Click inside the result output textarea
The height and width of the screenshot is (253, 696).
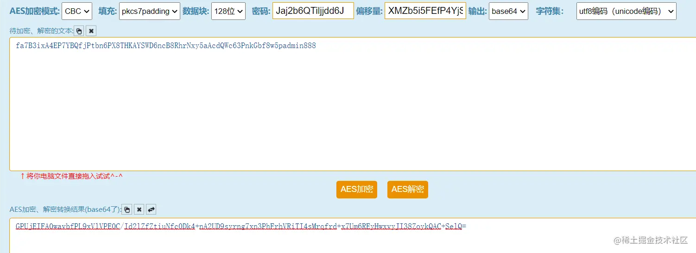(352, 235)
